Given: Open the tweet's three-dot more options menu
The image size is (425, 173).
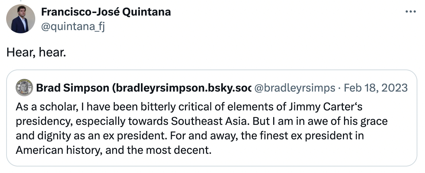Looking at the screenshot, I should click(410, 12).
